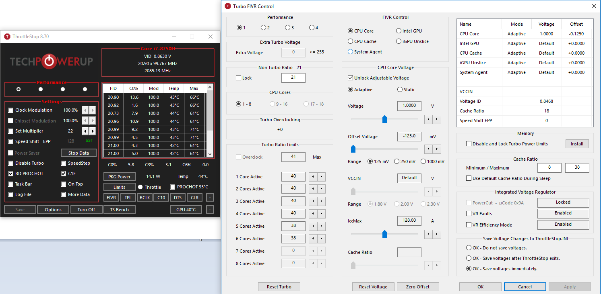Open TPL settings button
The height and width of the screenshot is (294, 601).
click(128, 198)
